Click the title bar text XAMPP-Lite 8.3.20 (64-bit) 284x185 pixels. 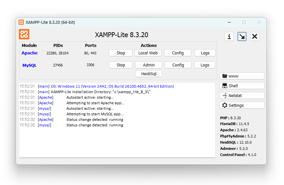[50, 22]
